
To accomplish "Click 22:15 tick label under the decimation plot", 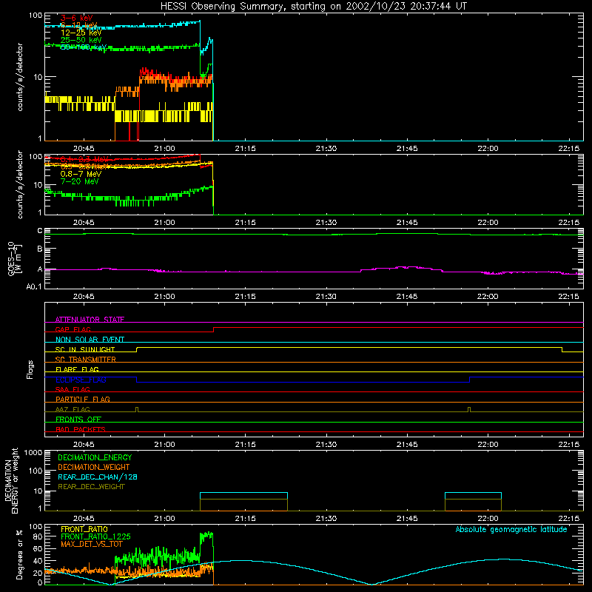I will [568, 519].
